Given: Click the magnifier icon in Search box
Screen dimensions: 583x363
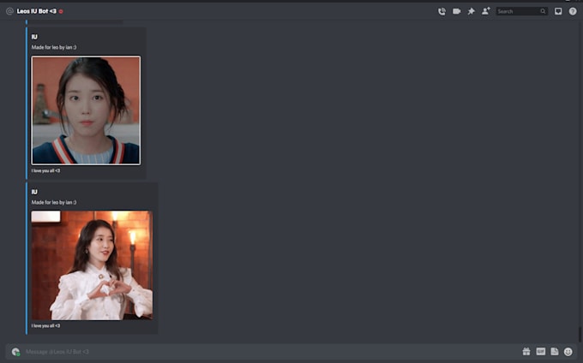Looking at the screenshot, I should (543, 11).
